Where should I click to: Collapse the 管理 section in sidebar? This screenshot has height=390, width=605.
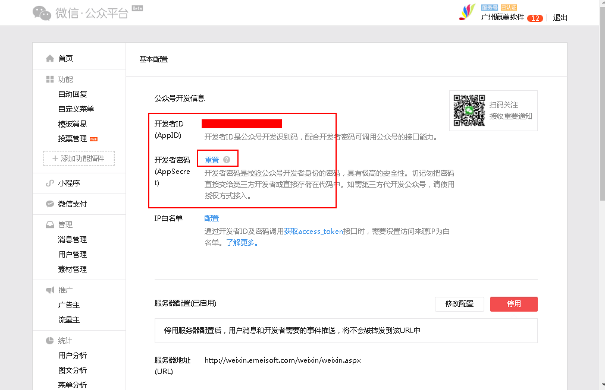(x=65, y=225)
